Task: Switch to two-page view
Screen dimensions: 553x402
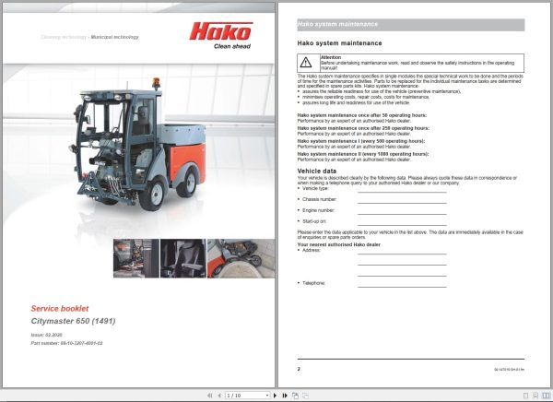Action: click(x=547, y=396)
